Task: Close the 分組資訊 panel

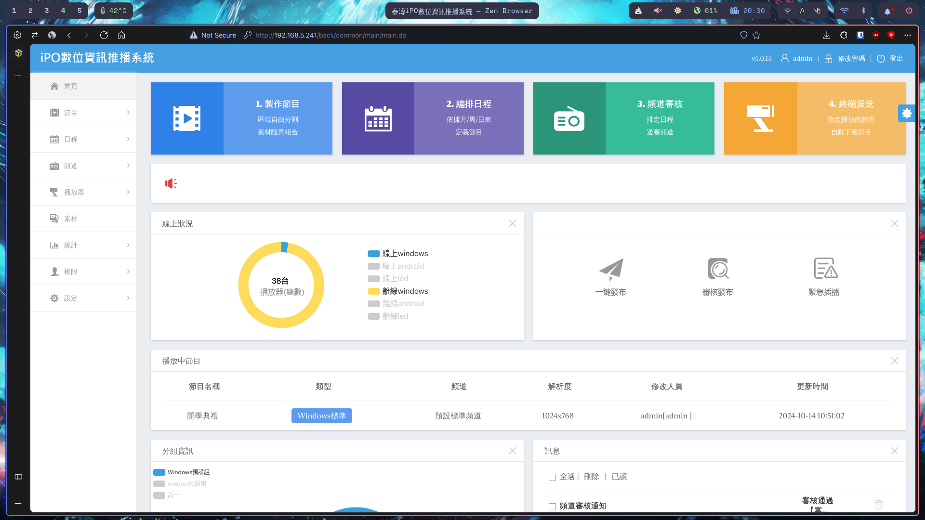Action: pos(513,451)
